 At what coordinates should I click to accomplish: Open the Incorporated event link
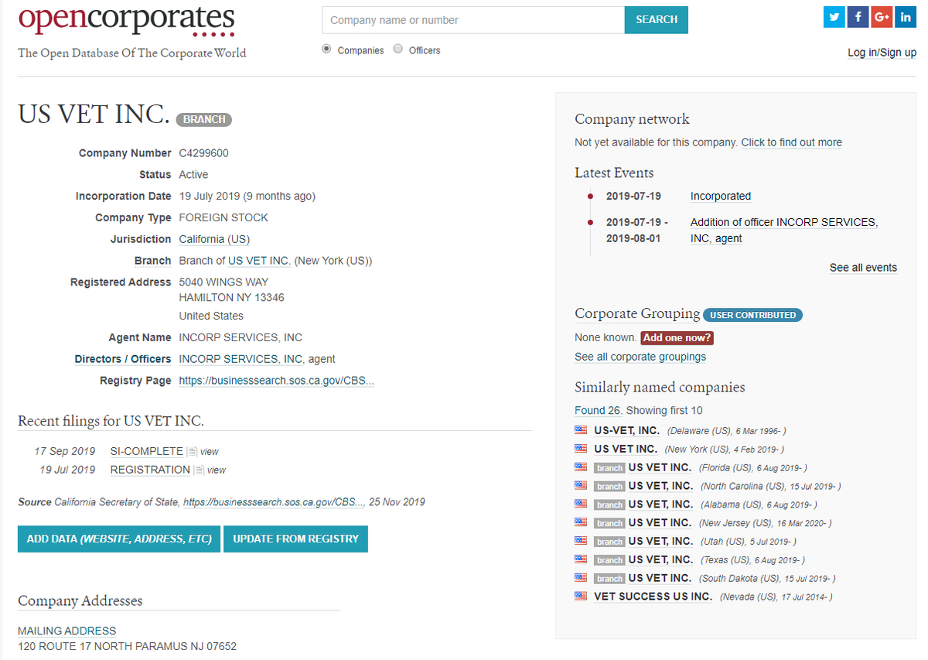pos(721,197)
